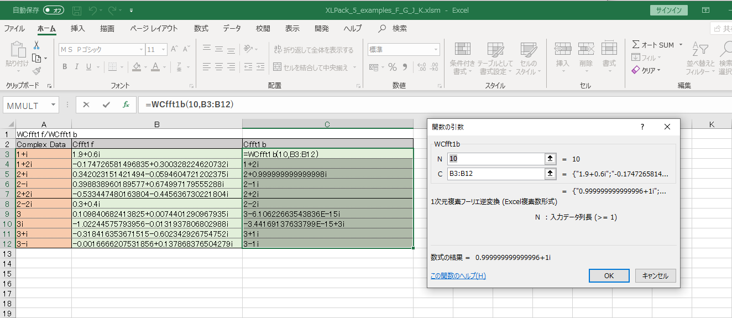The image size is (732, 318).
Task: Confirm formula with the checkmark icon
Action: pos(106,105)
